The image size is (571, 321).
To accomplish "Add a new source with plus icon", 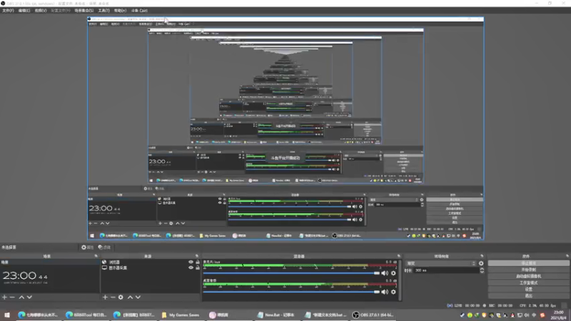I will point(105,297).
